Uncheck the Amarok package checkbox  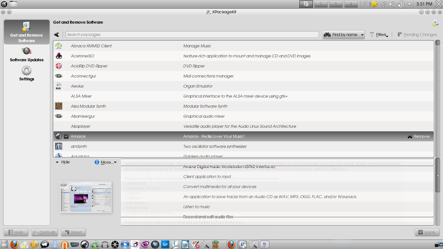click(x=66, y=136)
